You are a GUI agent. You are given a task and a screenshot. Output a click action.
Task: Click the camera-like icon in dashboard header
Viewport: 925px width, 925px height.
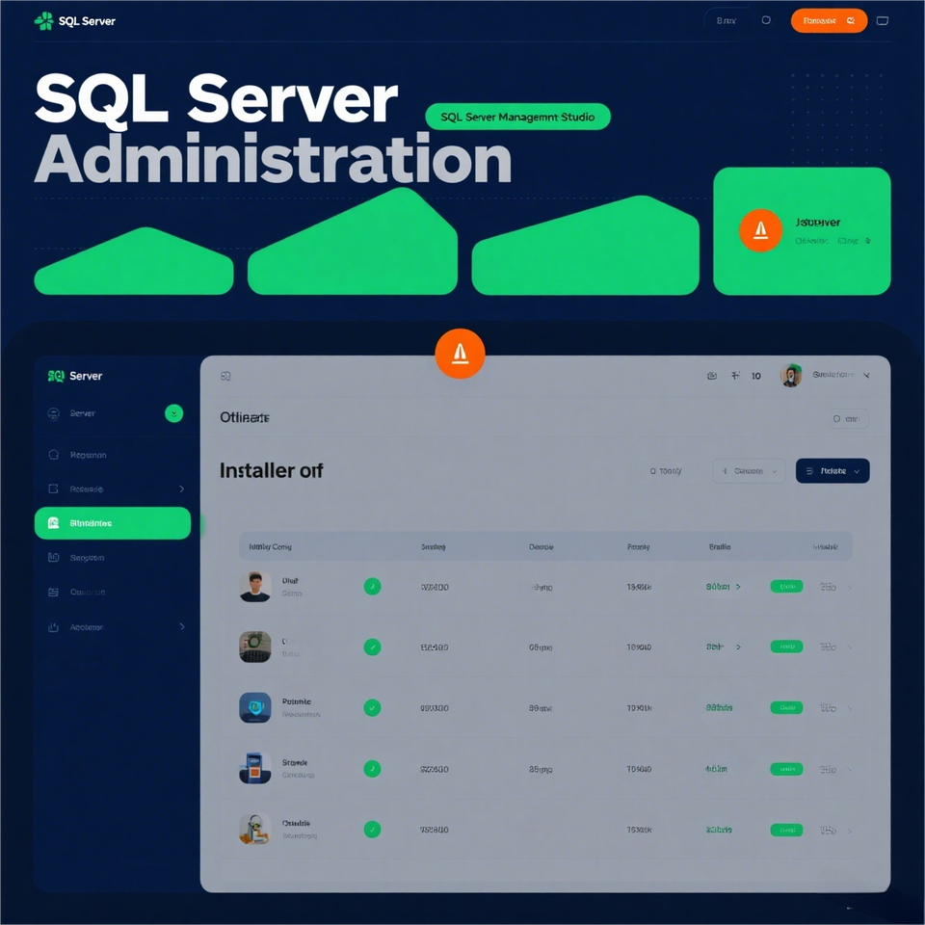(712, 376)
